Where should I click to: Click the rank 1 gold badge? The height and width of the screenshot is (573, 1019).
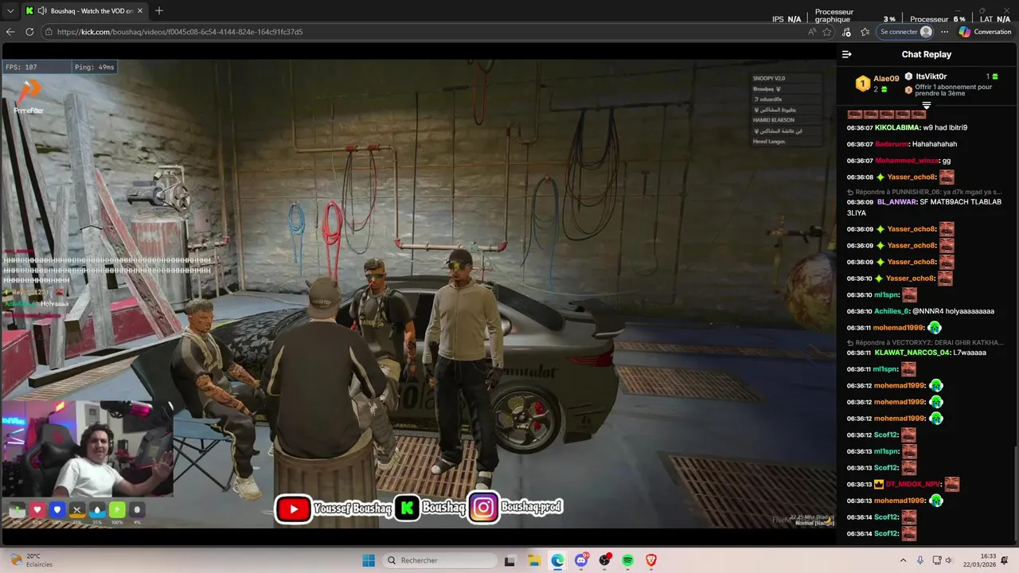(x=863, y=84)
